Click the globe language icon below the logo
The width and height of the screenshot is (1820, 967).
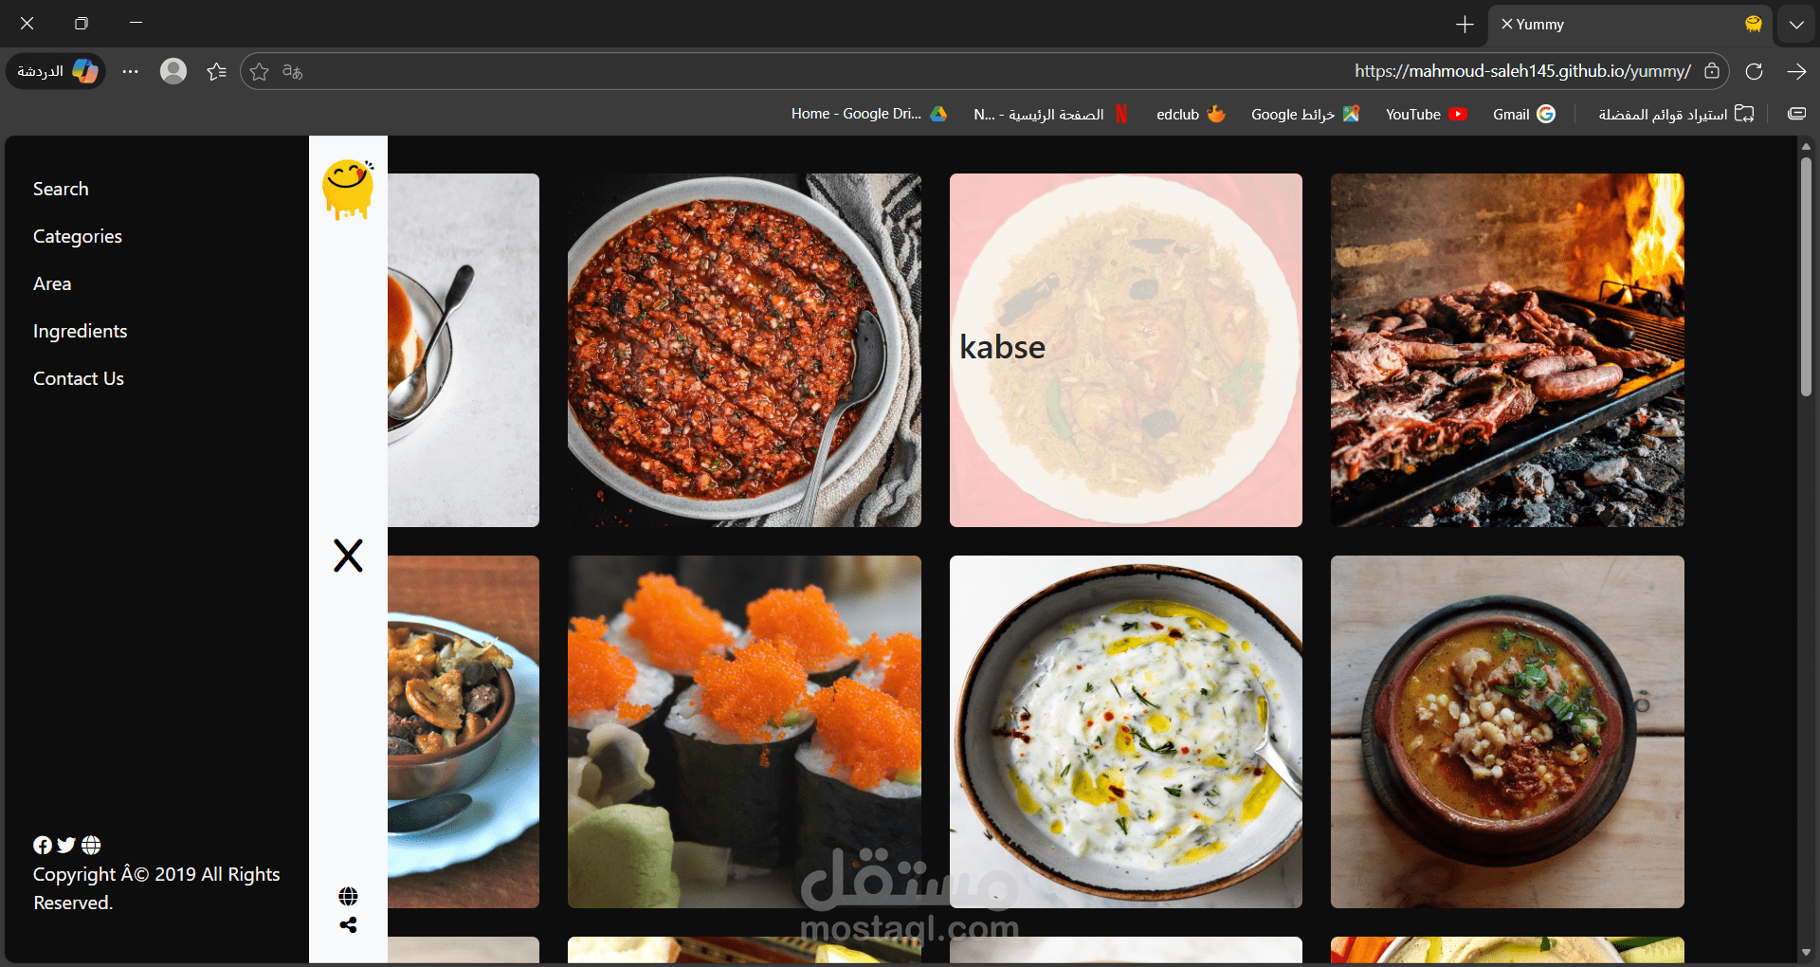pyautogui.click(x=348, y=895)
